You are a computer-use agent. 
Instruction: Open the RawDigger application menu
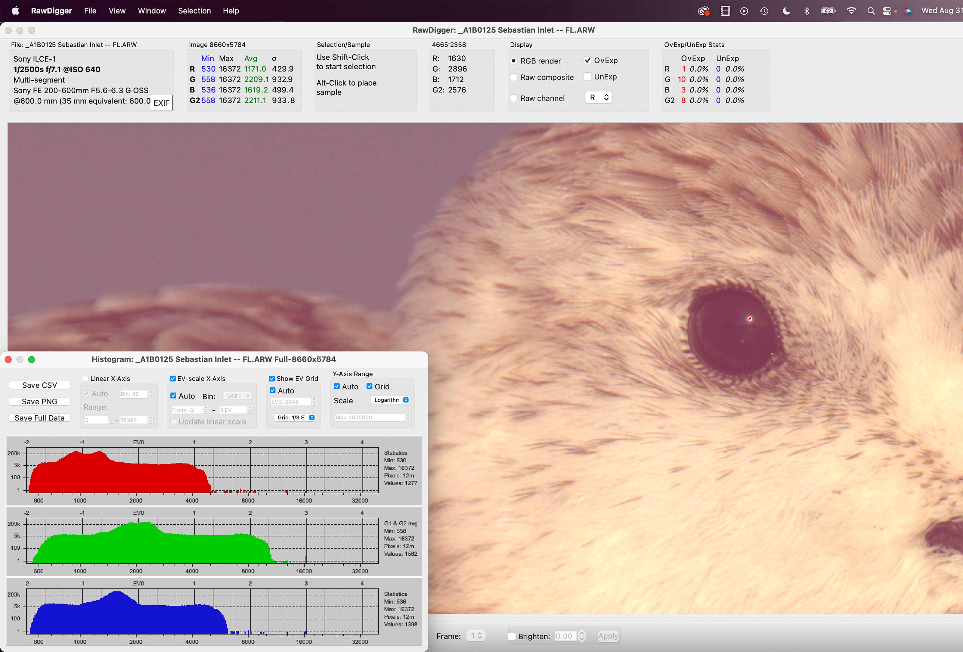51,11
